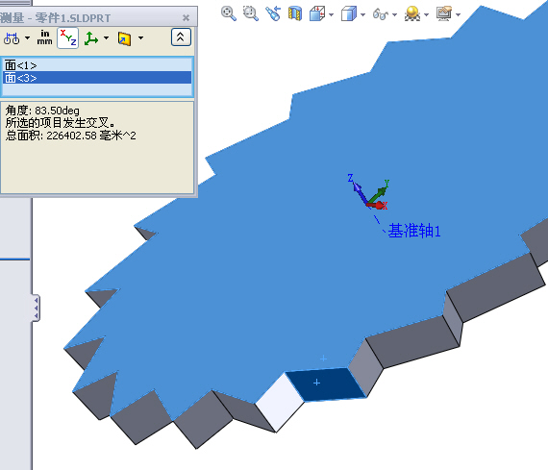Click the View Settings monitor icon
The height and width of the screenshot is (470, 548).
[x=444, y=14]
